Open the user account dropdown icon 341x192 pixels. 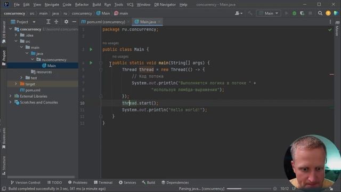click(x=239, y=13)
